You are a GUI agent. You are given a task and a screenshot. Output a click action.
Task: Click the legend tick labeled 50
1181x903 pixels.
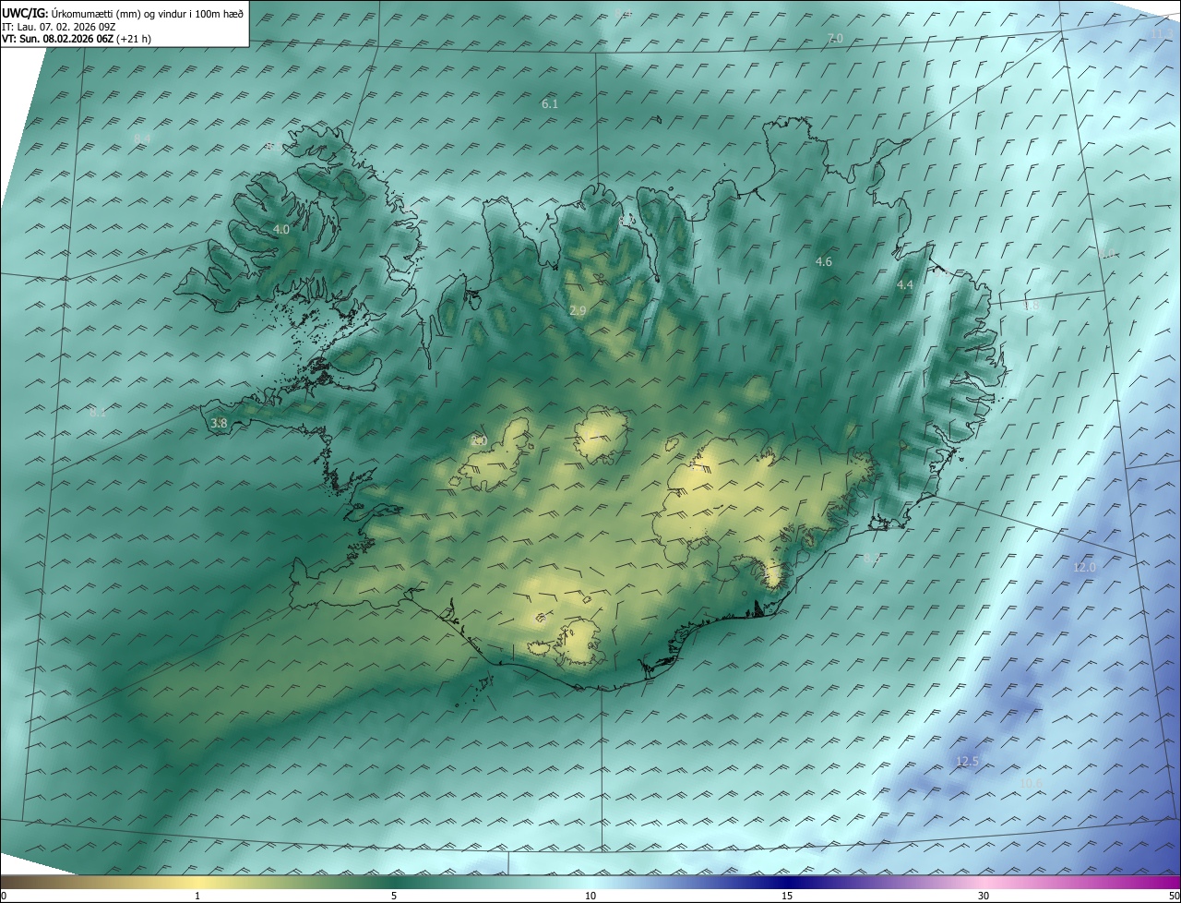[1174, 896]
